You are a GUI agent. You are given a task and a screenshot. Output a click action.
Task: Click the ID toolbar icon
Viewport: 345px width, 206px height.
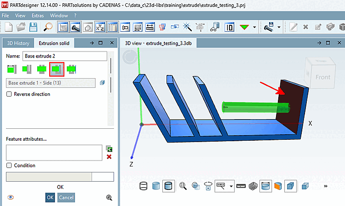click(229, 27)
